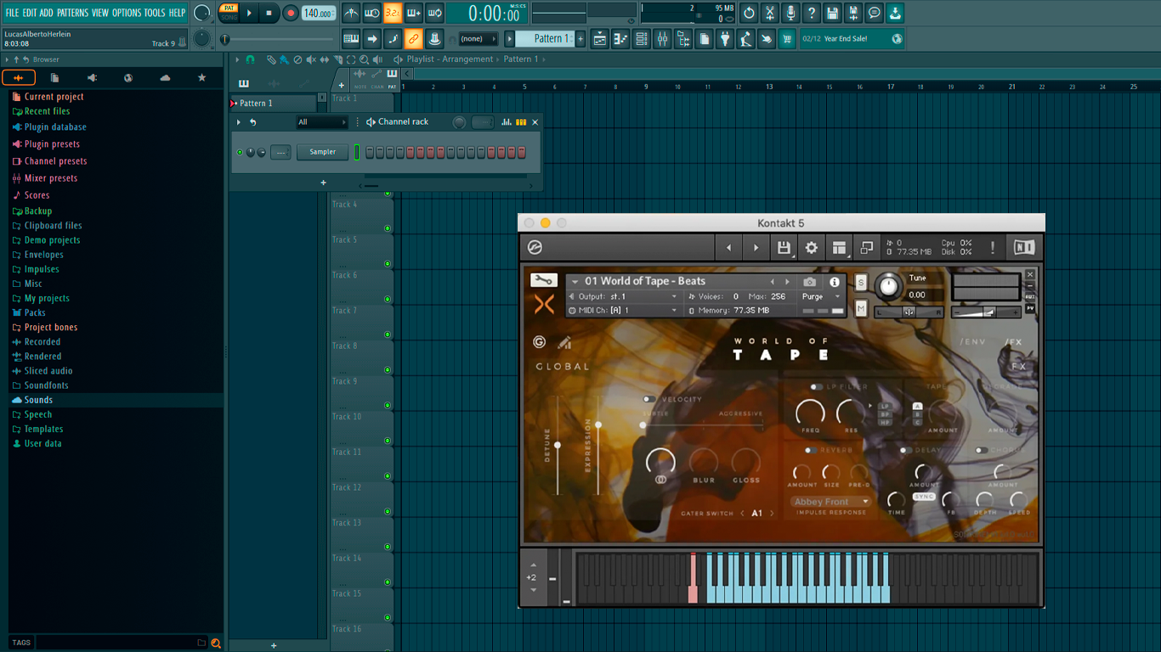The image size is (1161, 652).
Task: Open the Output st.1 dropdown
Action: click(625, 297)
